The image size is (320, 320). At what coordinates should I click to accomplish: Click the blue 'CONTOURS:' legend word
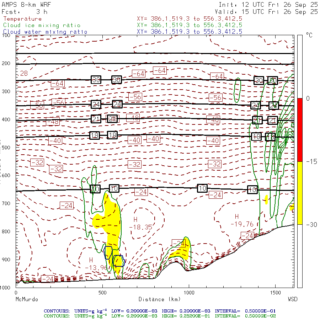point(57,311)
